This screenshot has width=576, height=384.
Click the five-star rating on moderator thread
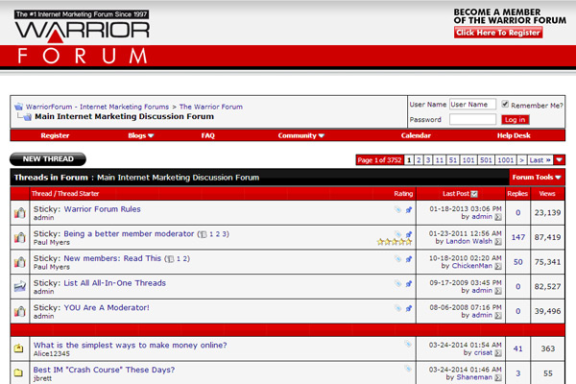click(395, 242)
